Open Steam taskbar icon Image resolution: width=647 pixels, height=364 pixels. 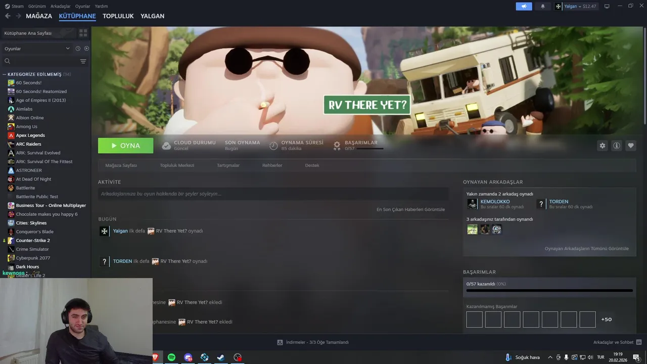(221, 357)
